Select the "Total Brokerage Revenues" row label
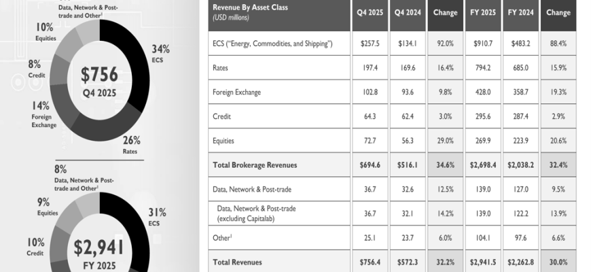Image resolution: width=591 pixels, height=272 pixels. [254, 165]
